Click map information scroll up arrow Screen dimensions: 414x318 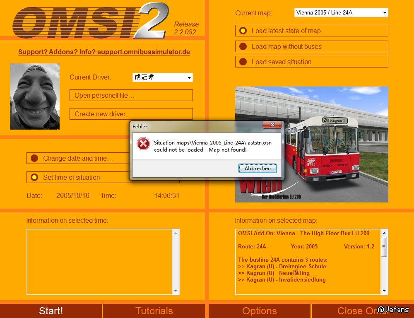click(x=384, y=233)
